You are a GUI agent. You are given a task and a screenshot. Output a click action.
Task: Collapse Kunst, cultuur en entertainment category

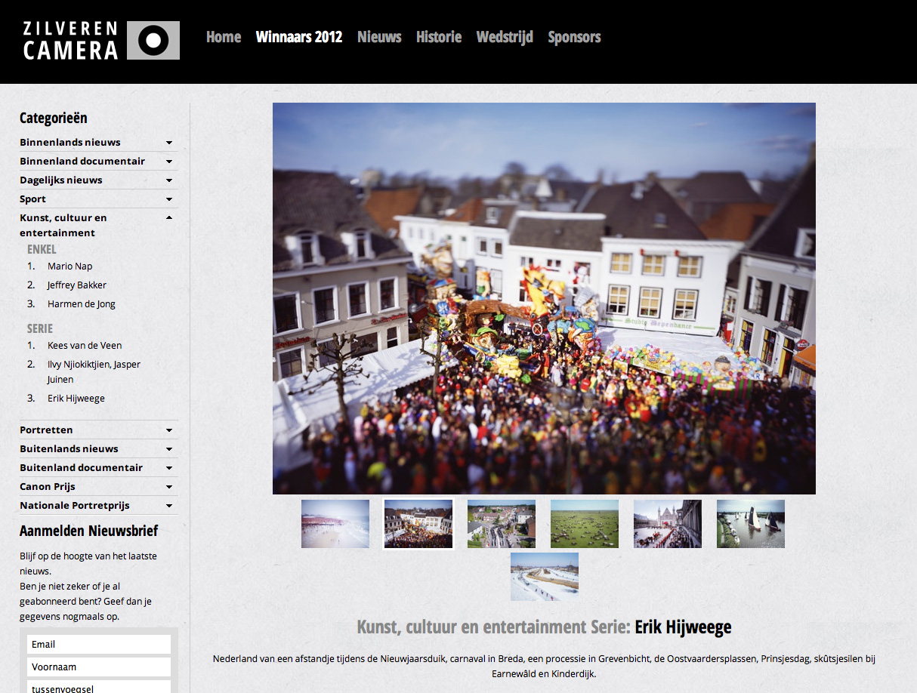pos(169,217)
